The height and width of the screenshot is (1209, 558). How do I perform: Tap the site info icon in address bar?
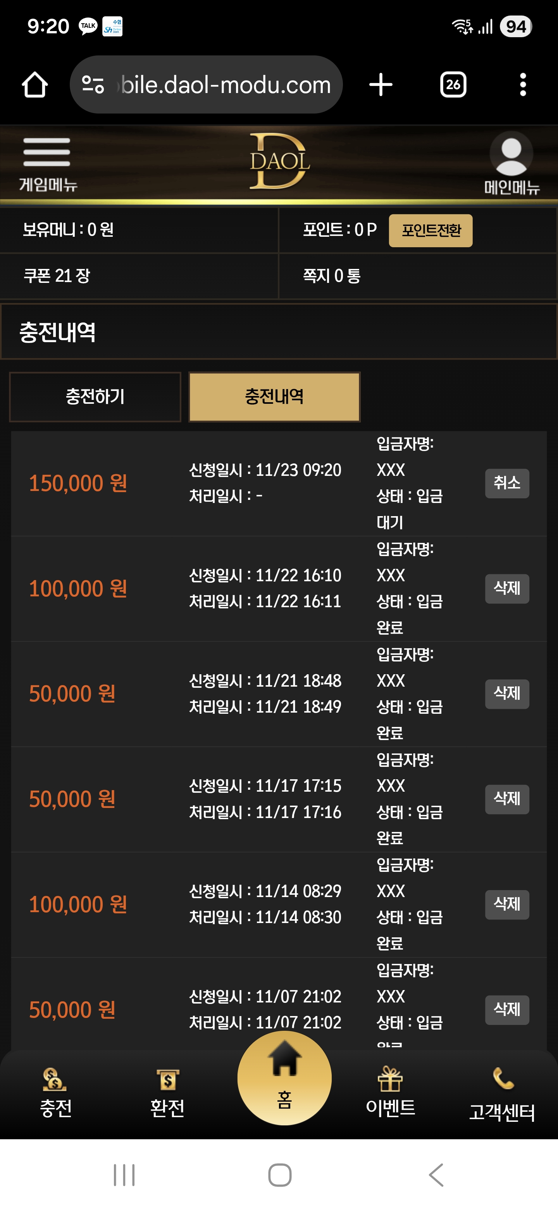tap(93, 85)
